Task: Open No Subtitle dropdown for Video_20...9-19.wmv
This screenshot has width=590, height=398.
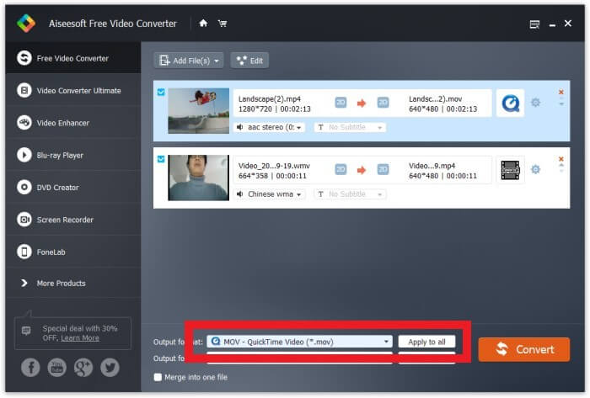Action: [x=350, y=194]
